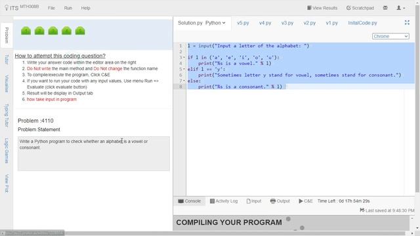The image size is (420, 236).
Task: Click 'How to attempt this coding question?' heading
Action: coord(60,56)
